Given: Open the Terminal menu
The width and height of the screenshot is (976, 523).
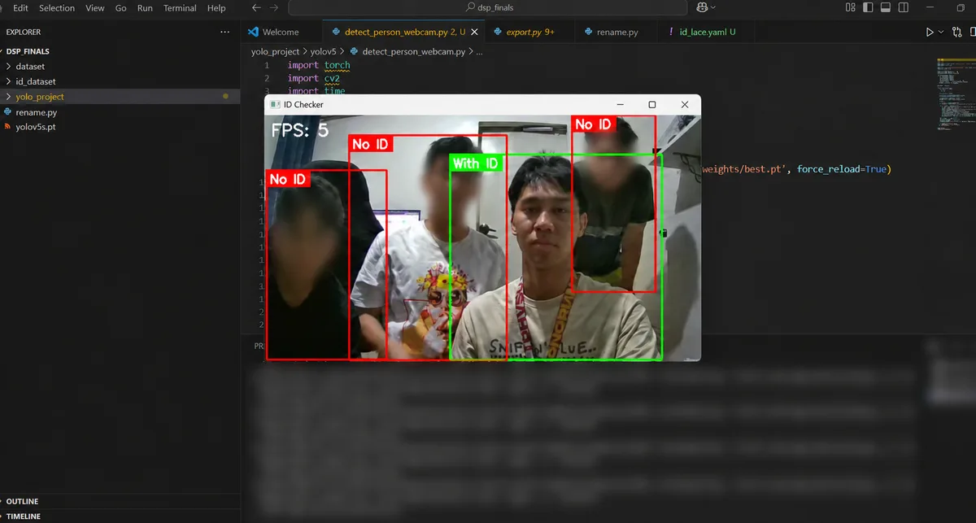Looking at the screenshot, I should click(x=180, y=8).
